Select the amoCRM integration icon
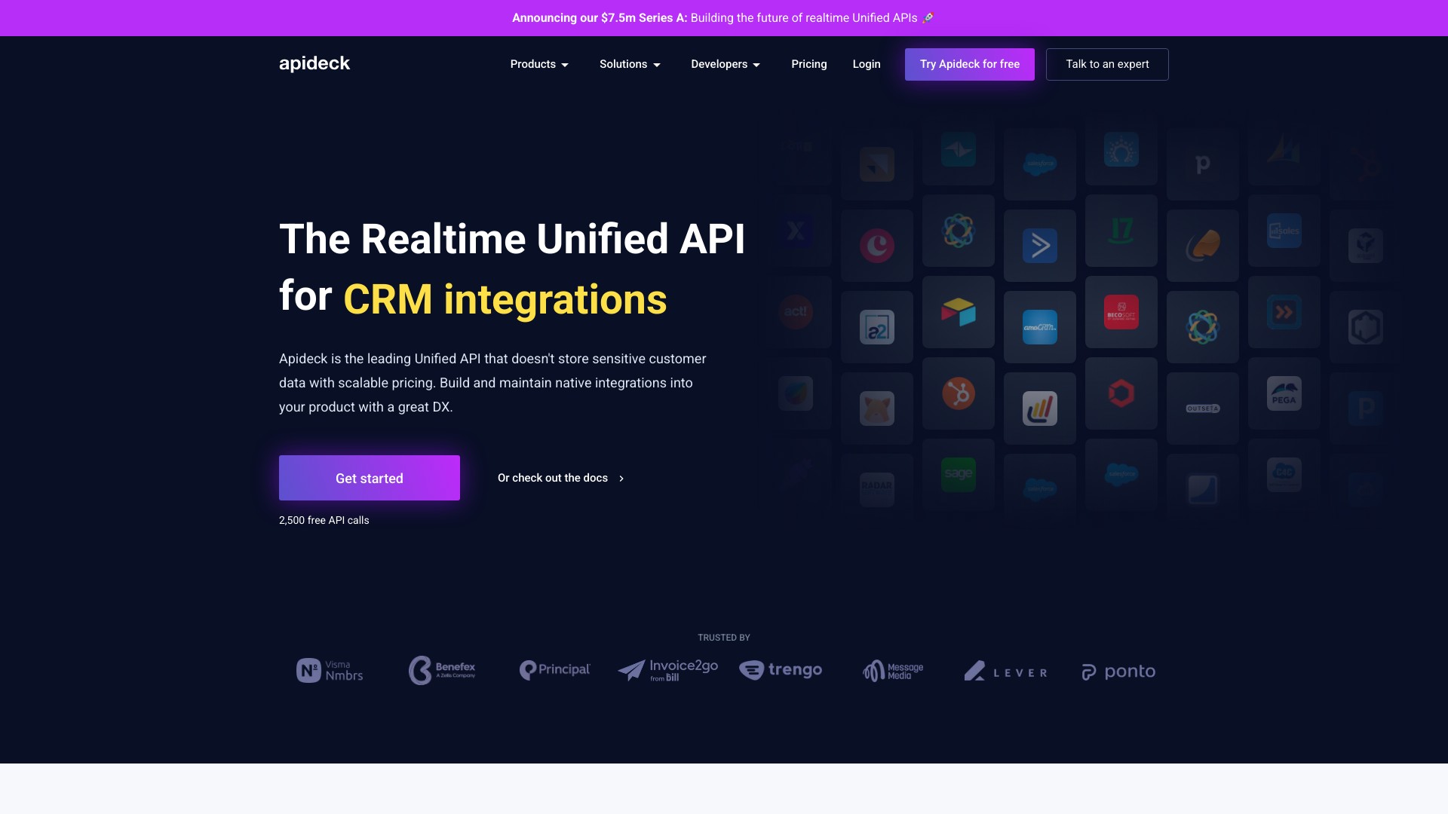 (x=1039, y=327)
